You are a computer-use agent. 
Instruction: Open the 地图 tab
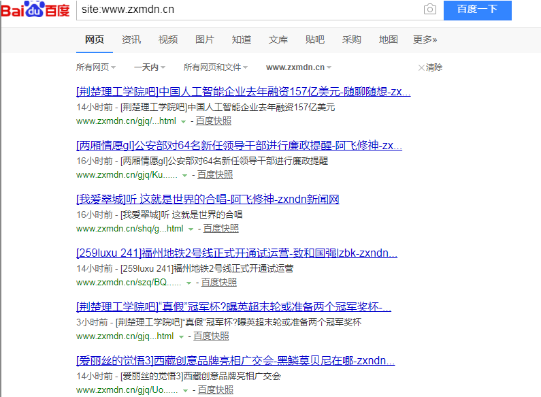(x=388, y=39)
